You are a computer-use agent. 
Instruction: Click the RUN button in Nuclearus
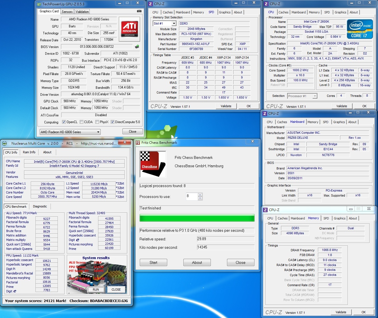point(96,290)
